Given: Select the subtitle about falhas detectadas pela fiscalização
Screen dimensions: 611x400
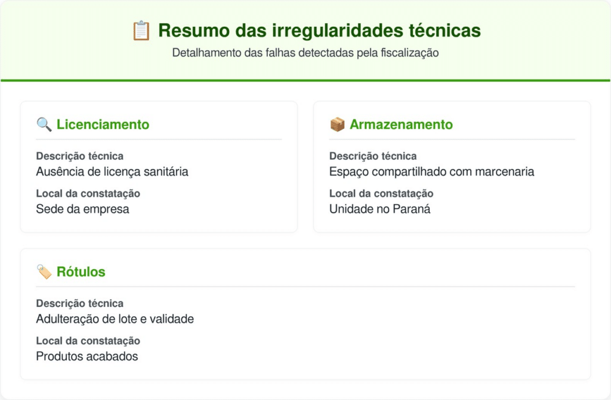Looking at the screenshot, I should (305, 53).
